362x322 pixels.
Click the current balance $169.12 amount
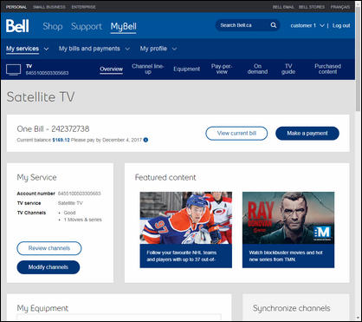[61, 140]
